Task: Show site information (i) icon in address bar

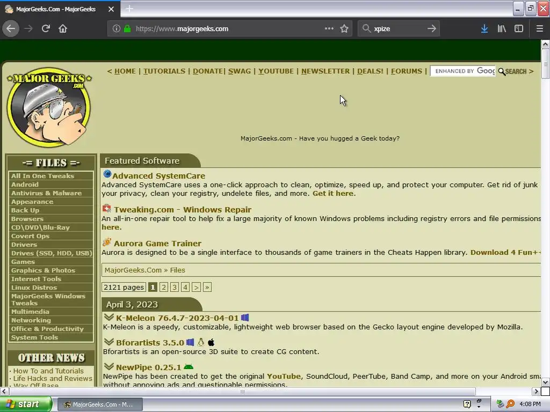Action: click(x=117, y=29)
